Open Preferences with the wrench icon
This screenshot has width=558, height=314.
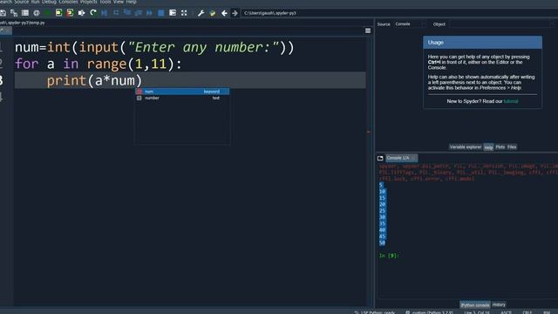click(x=201, y=13)
